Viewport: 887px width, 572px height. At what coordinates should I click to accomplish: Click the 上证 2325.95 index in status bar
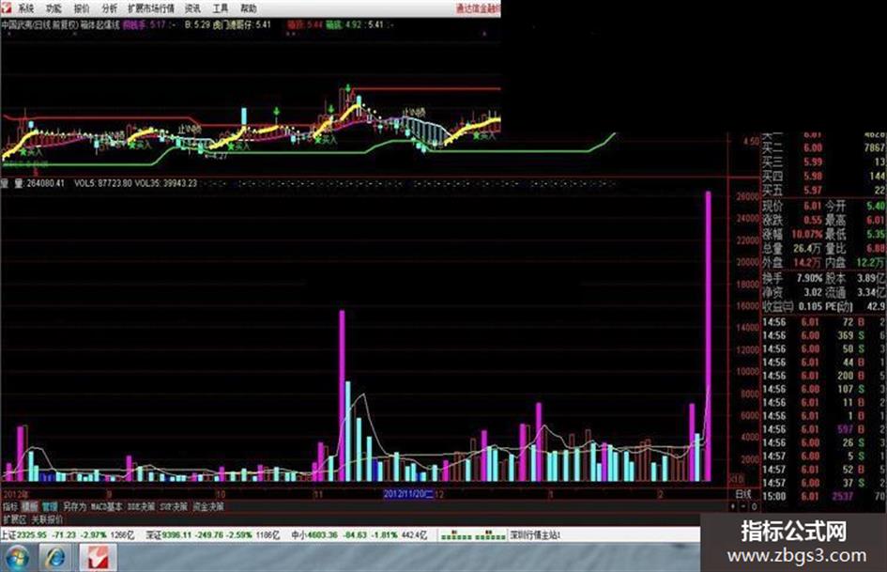coord(67,535)
